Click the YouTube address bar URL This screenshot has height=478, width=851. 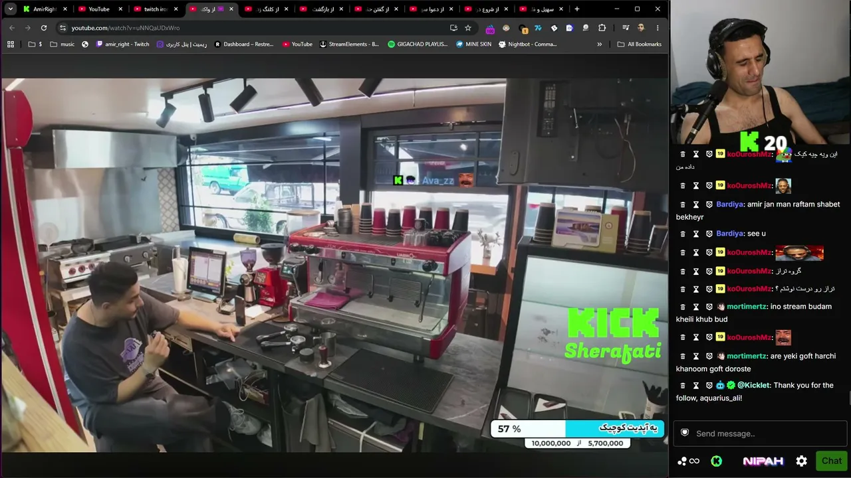(126, 28)
